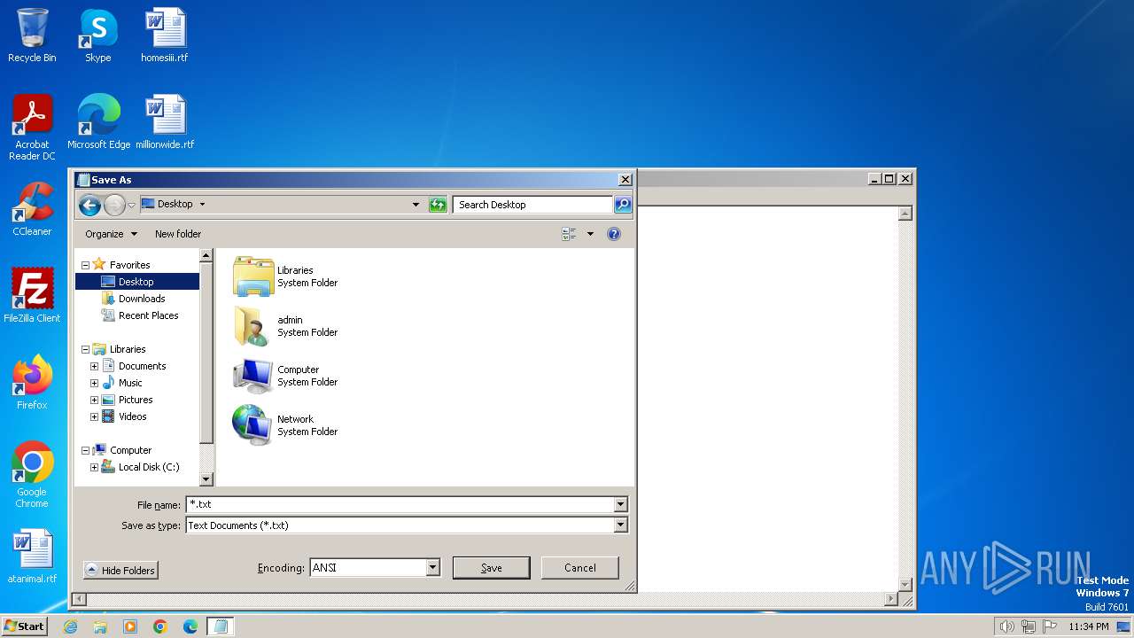Select the Libraries system folder icon

coord(253,276)
